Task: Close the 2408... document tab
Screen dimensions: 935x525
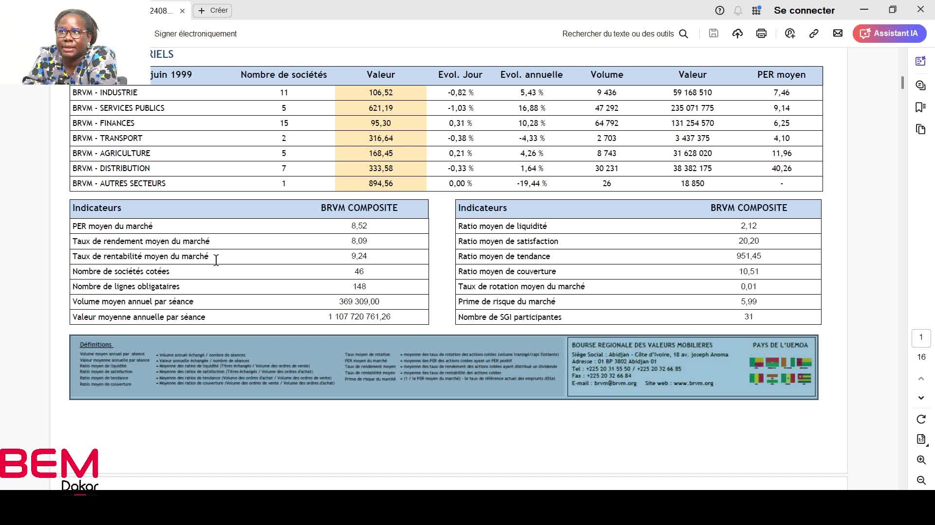Action: pos(182,11)
